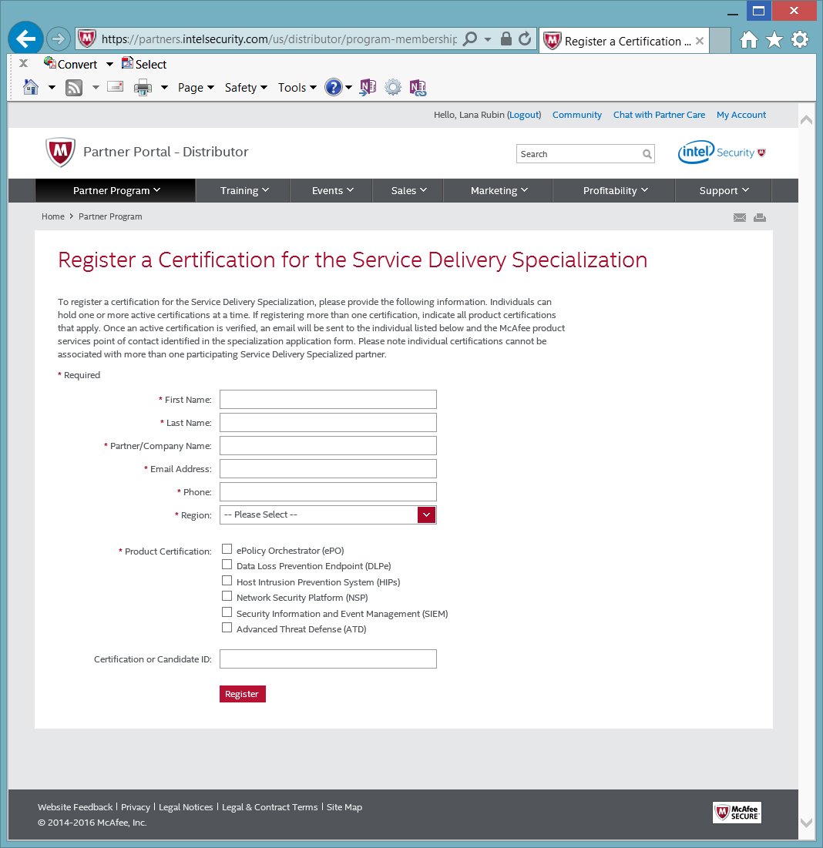
Task: Click the Email Address input field
Action: tap(328, 468)
